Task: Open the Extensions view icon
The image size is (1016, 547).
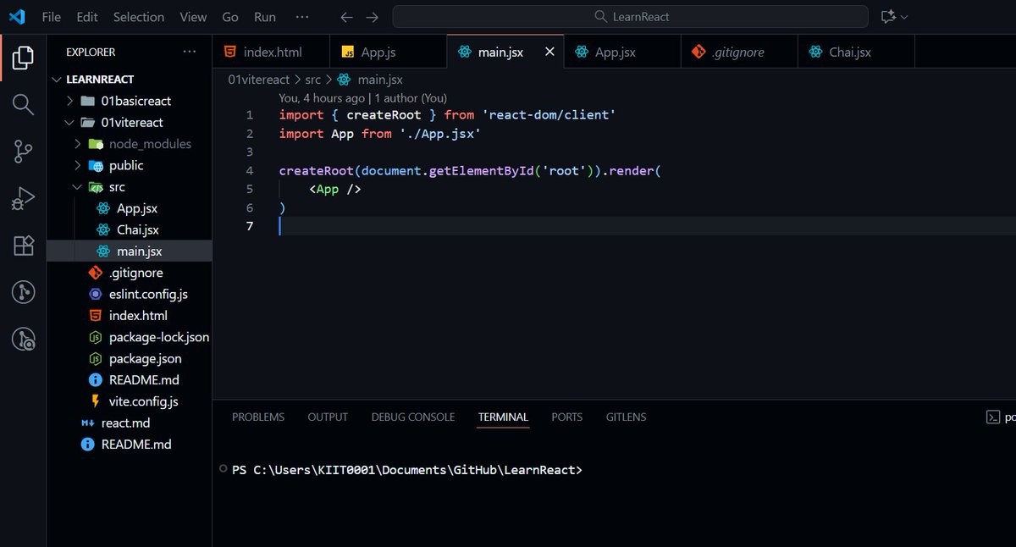Action: [x=23, y=246]
